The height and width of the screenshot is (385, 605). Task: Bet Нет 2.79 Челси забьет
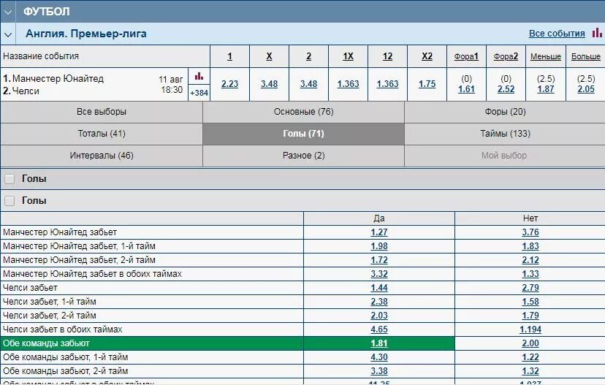530,288
